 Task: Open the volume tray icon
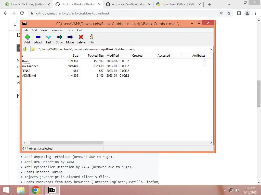[237, 190]
